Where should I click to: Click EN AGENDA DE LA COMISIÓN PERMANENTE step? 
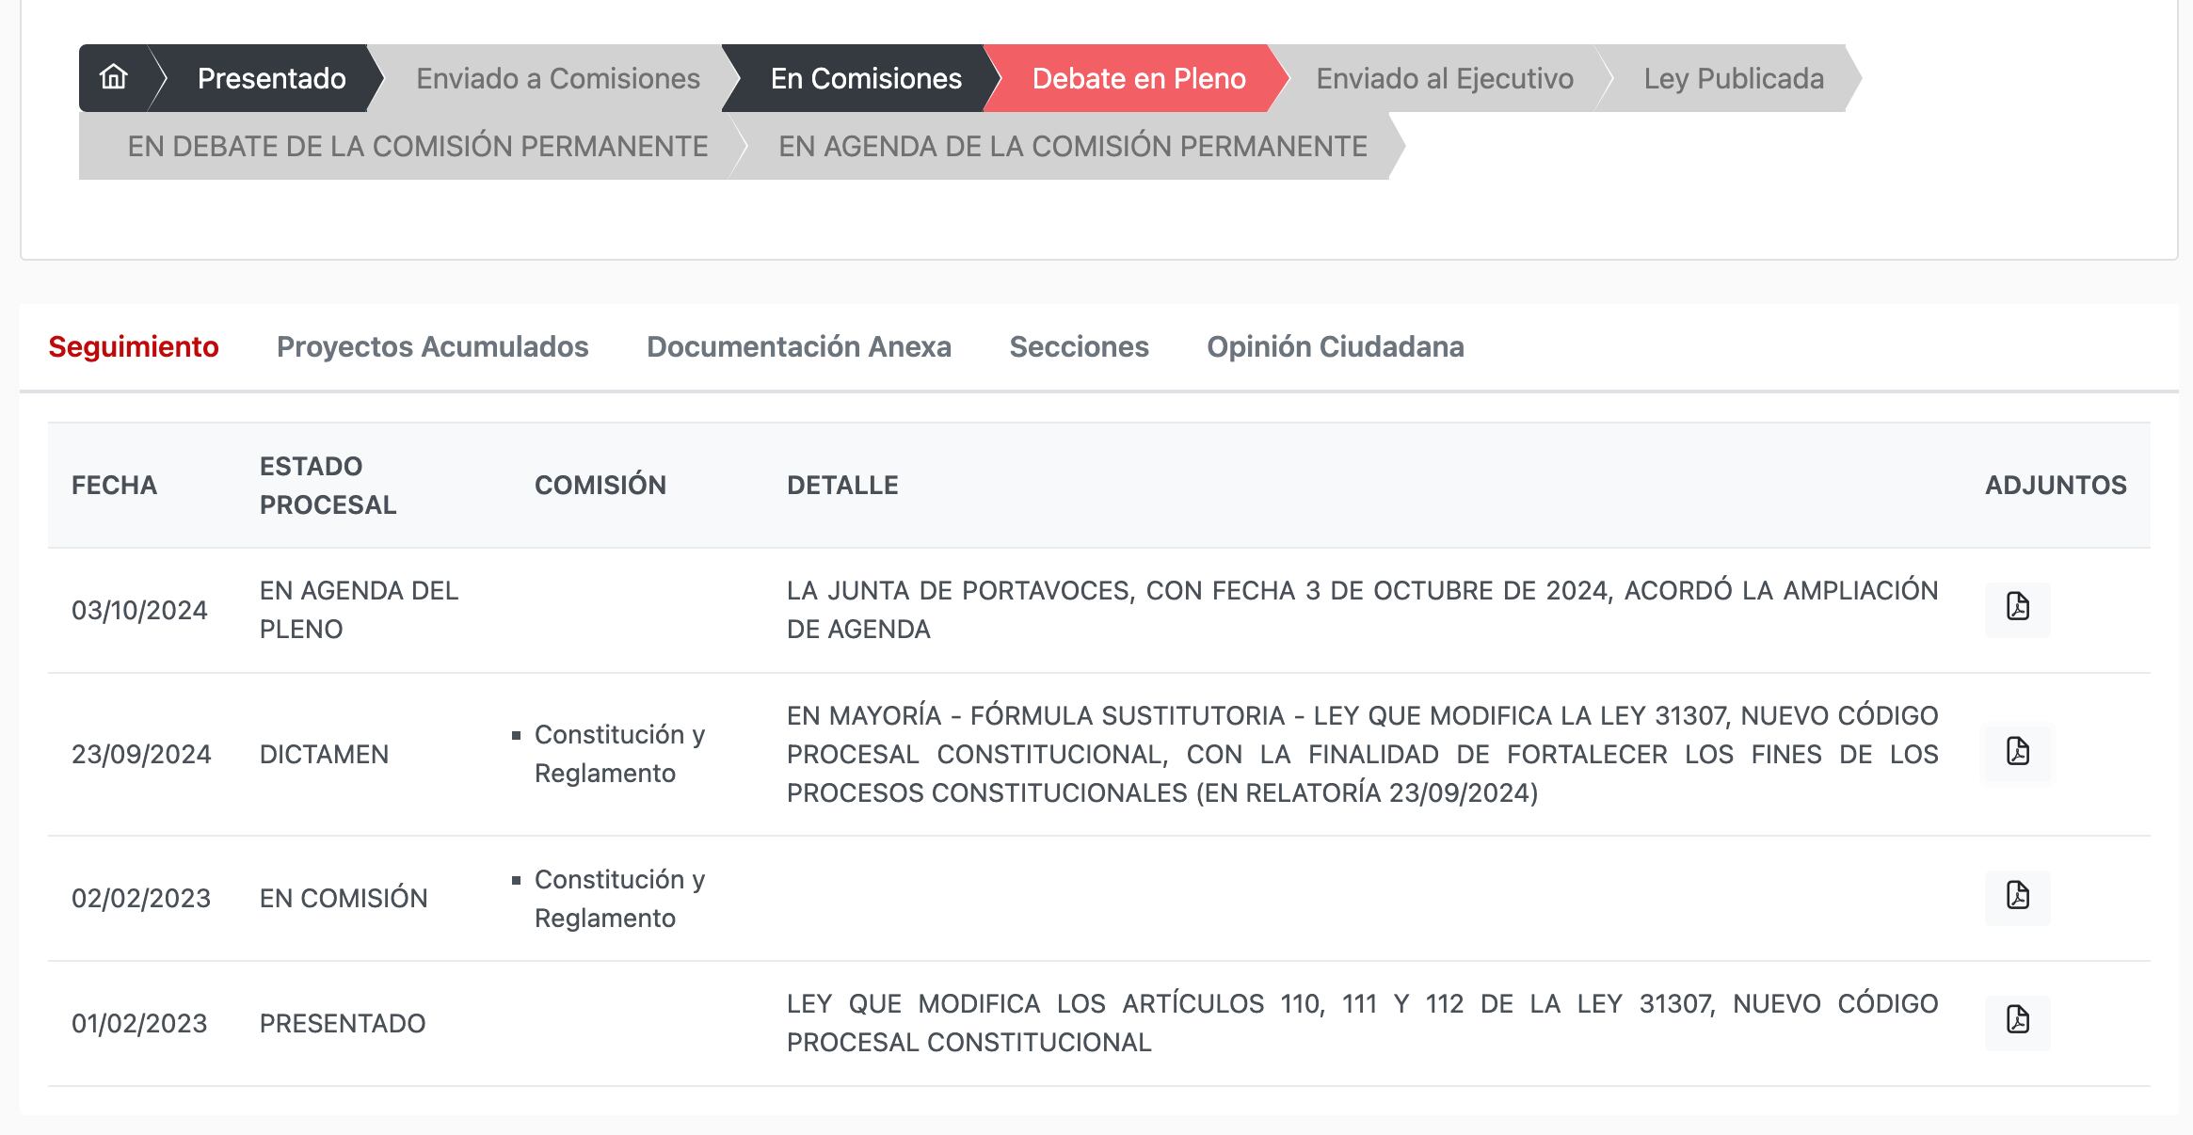tap(1072, 146)
